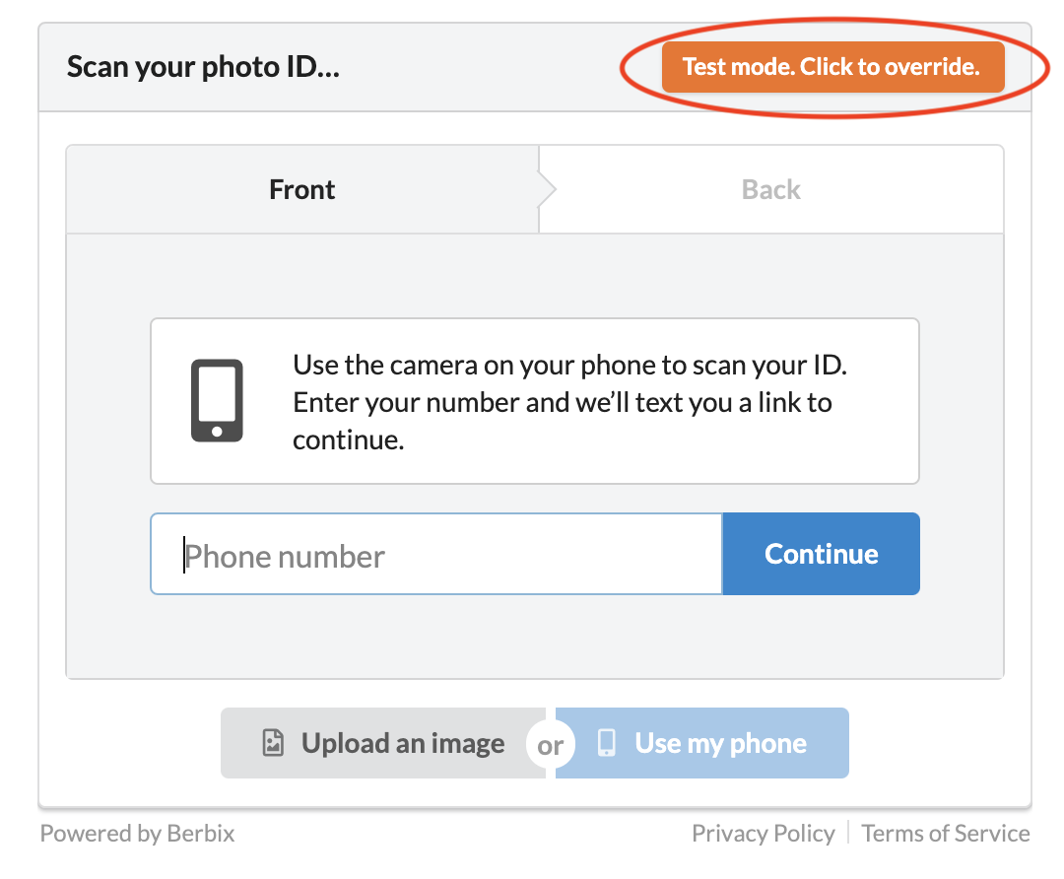The height and width of the screenshot is (879, 1064).
Task: Choose Upload an image option
Action: 383,743
